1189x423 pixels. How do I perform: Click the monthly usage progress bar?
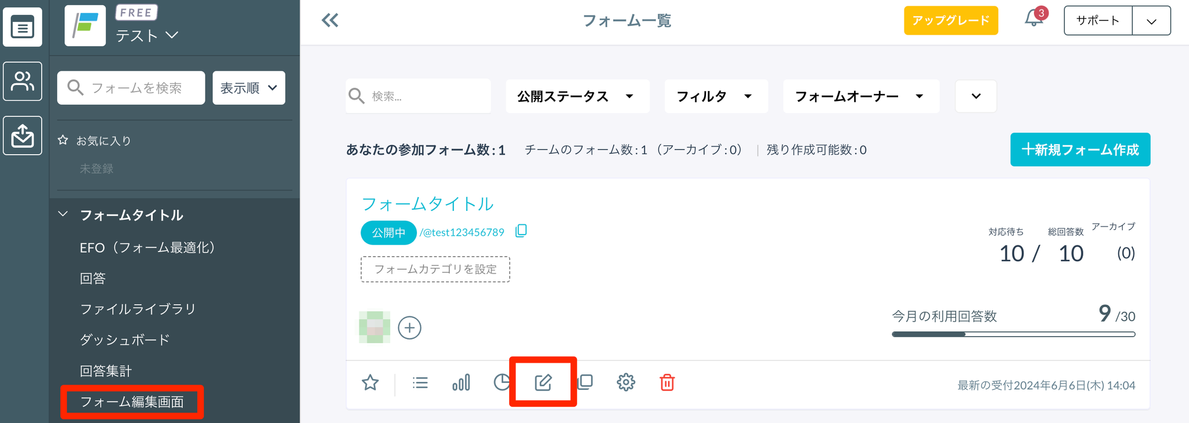click(x=1013, y=334)
